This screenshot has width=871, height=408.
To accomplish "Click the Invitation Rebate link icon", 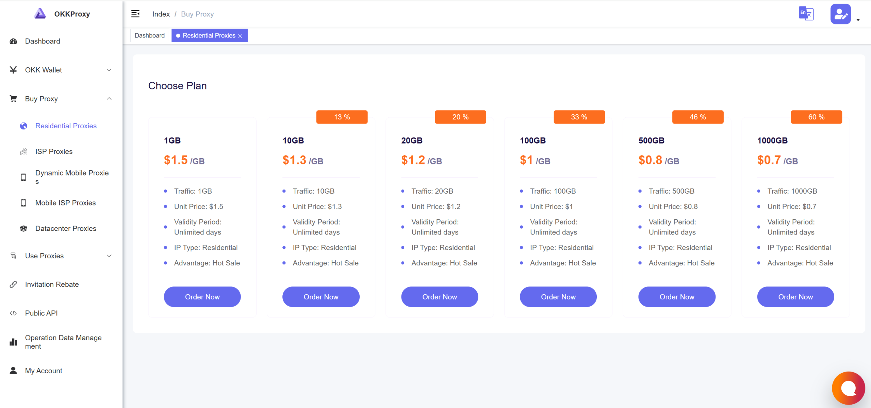I will [x=13, y=284].
